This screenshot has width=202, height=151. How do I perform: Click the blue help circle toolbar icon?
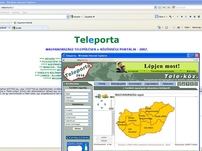199,17
